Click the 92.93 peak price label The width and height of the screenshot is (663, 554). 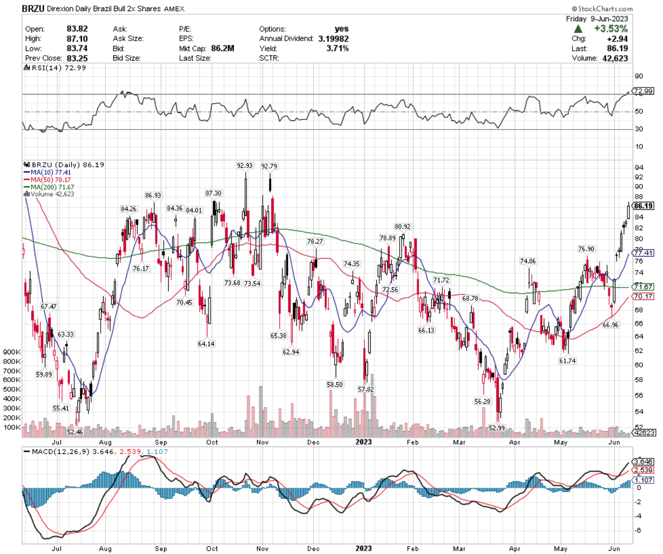click(245, 166)
